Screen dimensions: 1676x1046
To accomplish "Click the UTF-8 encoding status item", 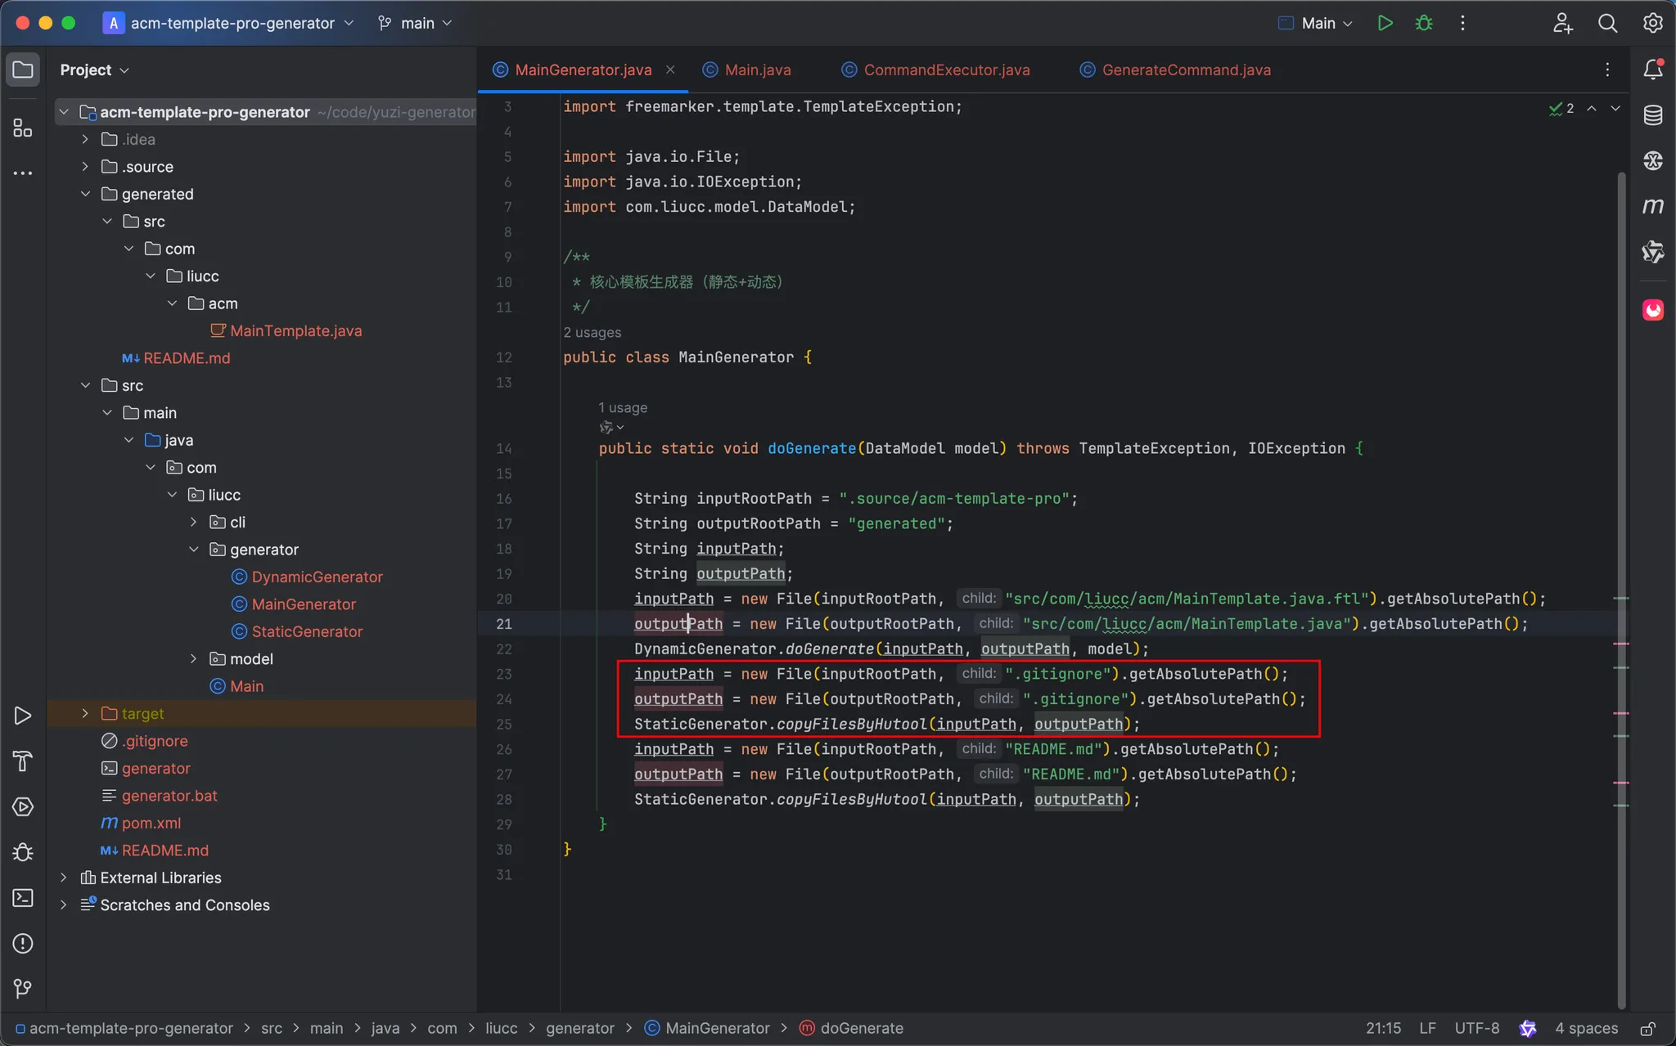I will [1476, 1029].
